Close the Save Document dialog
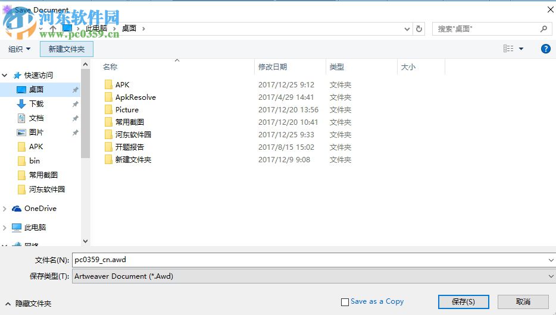Image resolution: width=556 pixels, height=315 pixels. pyautogui.click(x=550, y=10)
